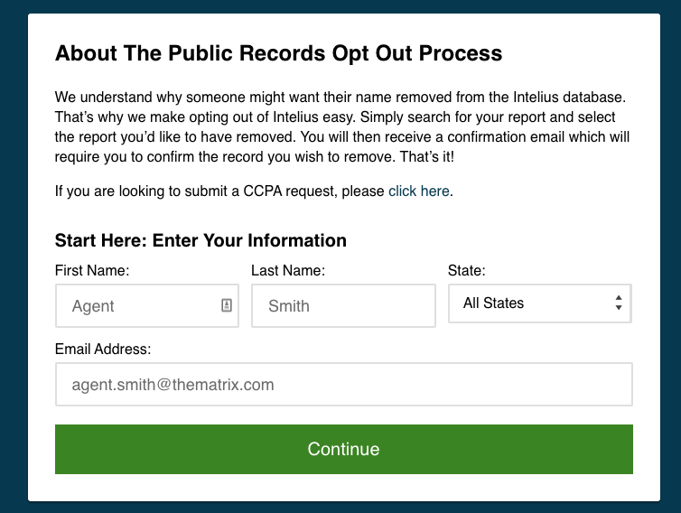The image size is (681, 513).
Task: Click the 'Start Here: Enter Your Information' heading
Action: tap(201, 240)
